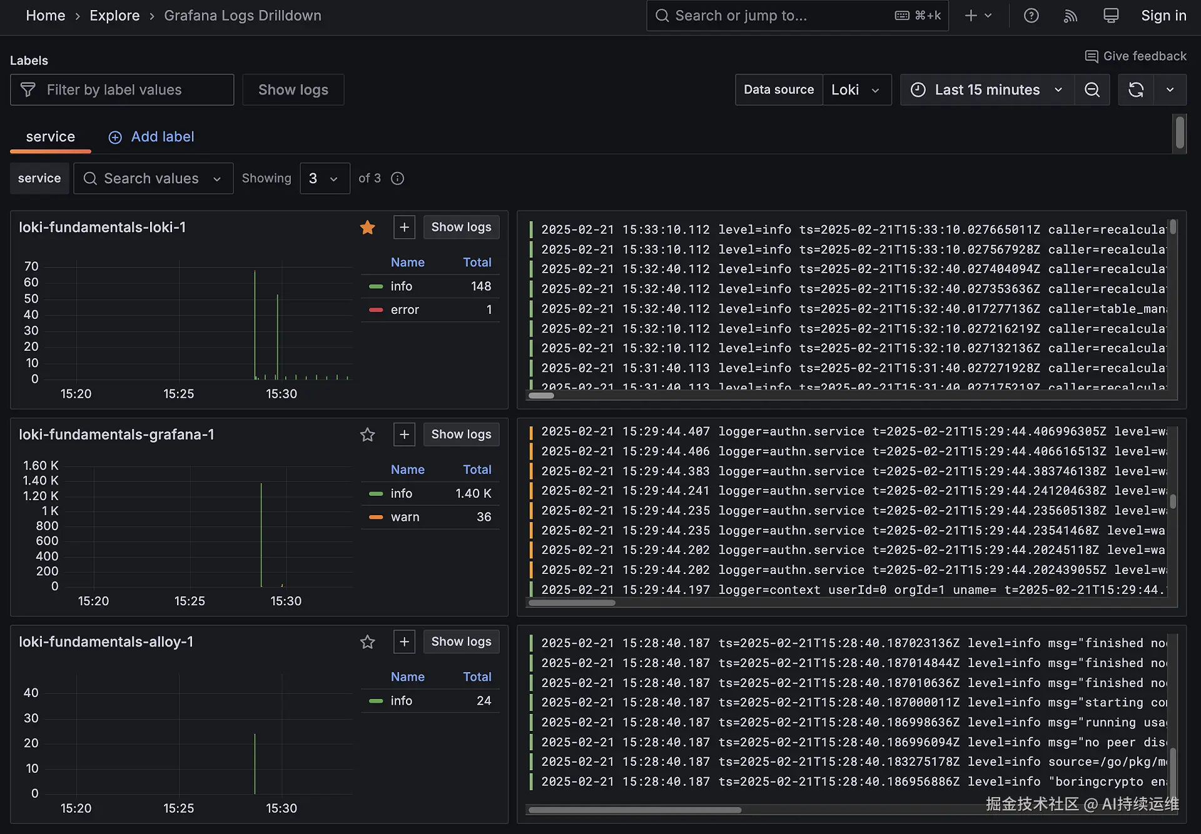The image size is (1201, 834).
Task: Click the Filter by label values field
Action: point(122,90)
